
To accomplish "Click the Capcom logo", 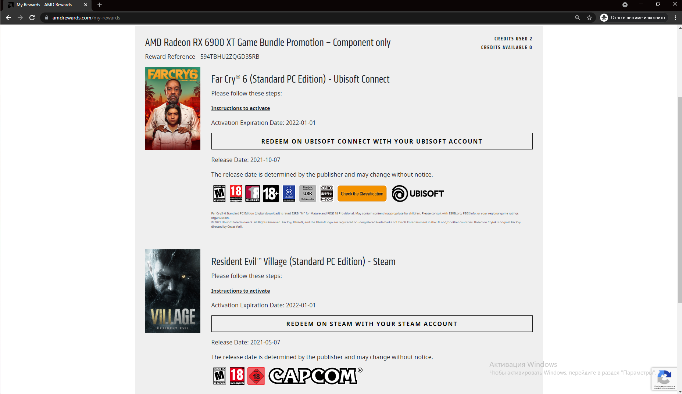I will [315, 376].
